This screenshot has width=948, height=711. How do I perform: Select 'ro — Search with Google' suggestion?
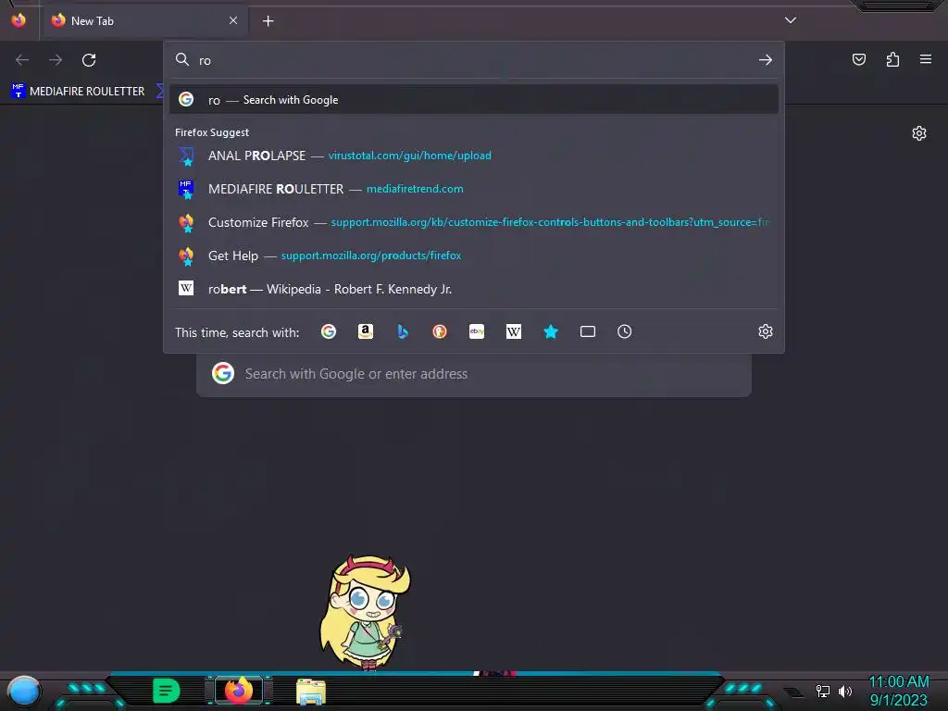click(x=474, y=100)
